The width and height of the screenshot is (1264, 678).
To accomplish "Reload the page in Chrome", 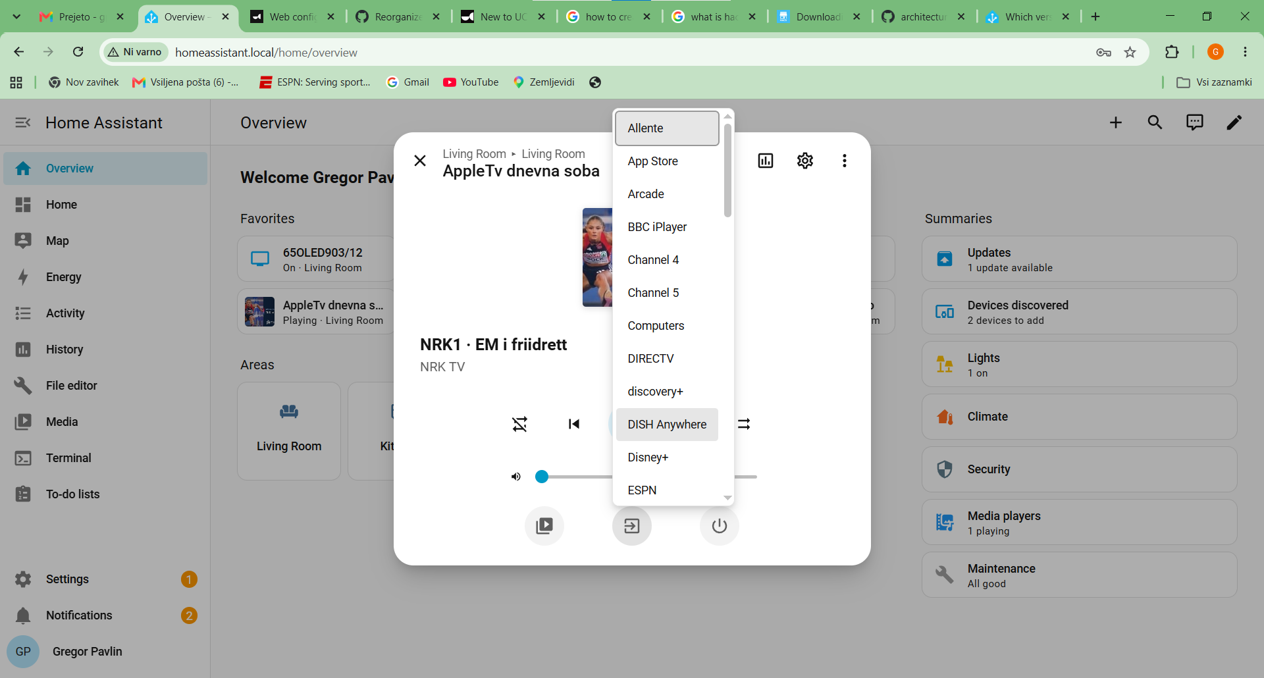I will (78, 52).
